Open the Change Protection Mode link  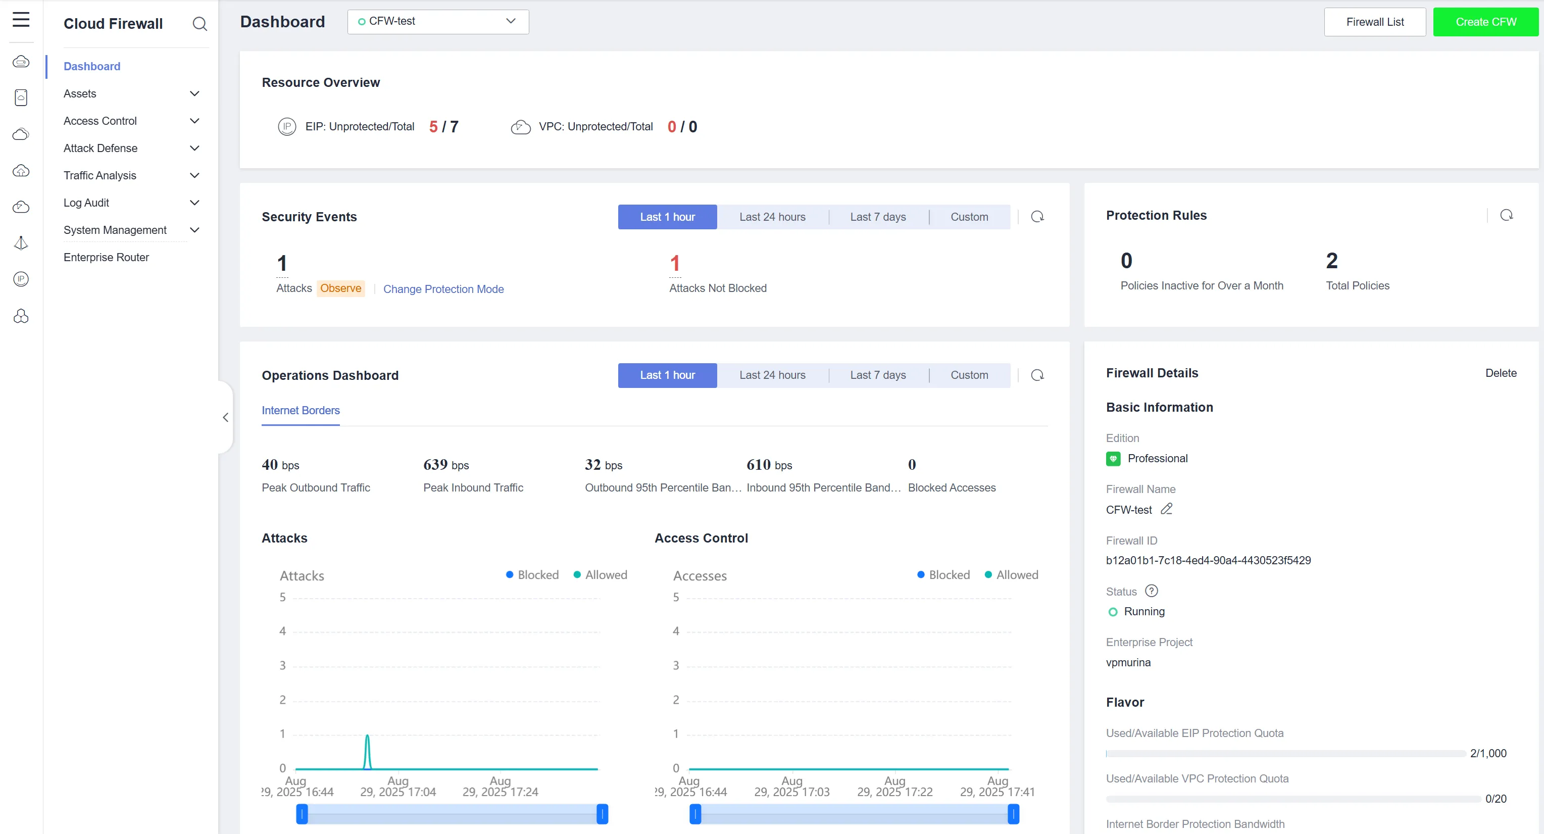tap(443, 289)
